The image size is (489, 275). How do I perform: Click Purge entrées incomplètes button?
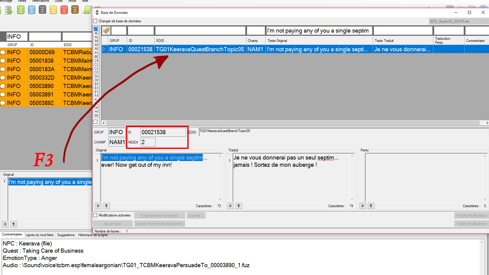(x=159, y=216)
